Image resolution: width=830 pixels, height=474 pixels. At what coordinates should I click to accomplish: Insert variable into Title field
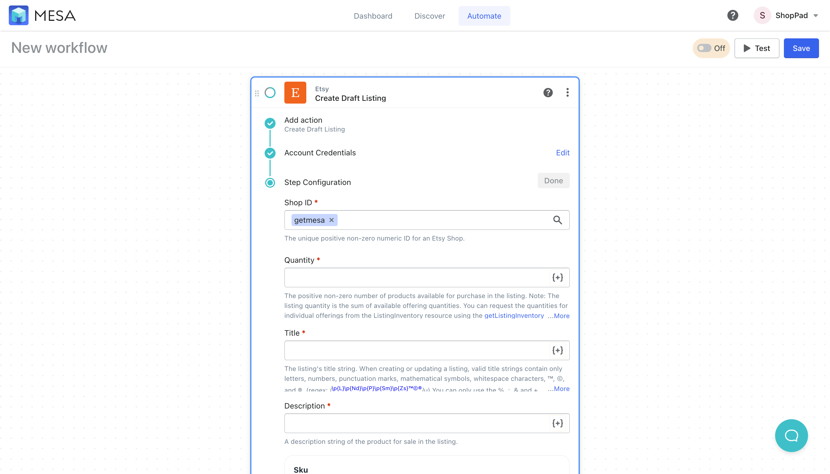[557, 350]
